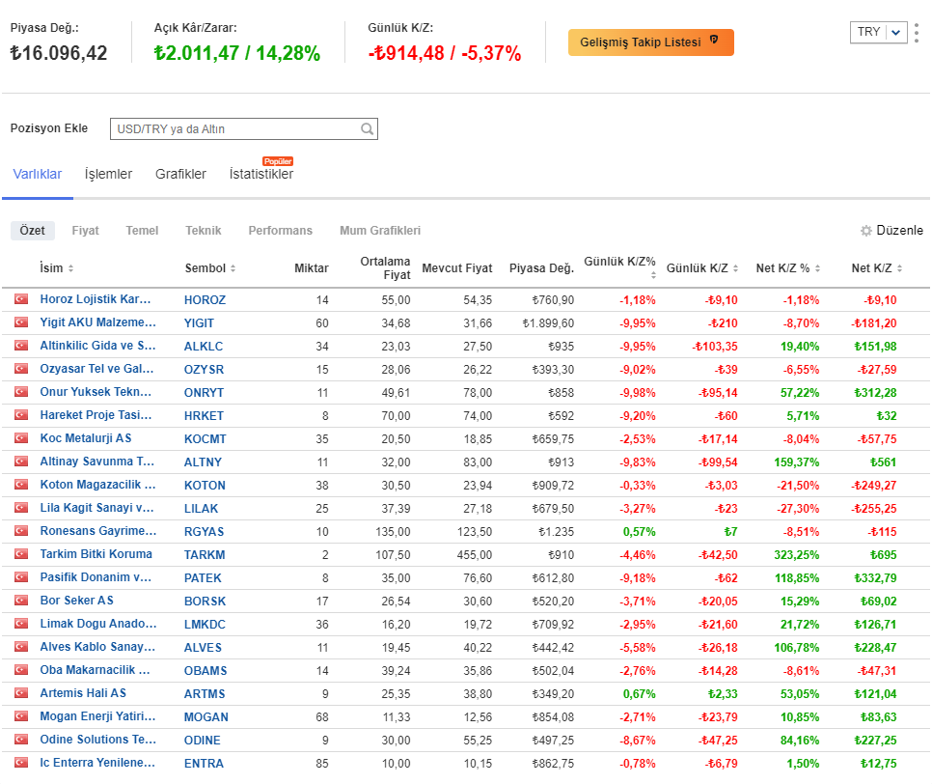Select the Performans view

[x=281, y=230]
